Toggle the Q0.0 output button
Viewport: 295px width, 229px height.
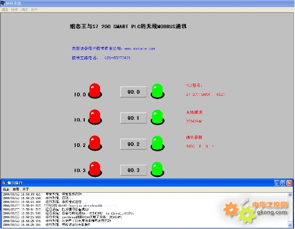pos(134,92)
